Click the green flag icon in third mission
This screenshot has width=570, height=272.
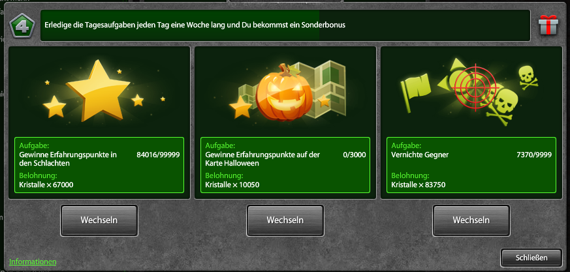(x=415, y=91)
